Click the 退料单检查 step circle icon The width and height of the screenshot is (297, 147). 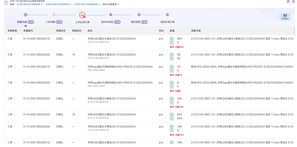coord(111,15)
